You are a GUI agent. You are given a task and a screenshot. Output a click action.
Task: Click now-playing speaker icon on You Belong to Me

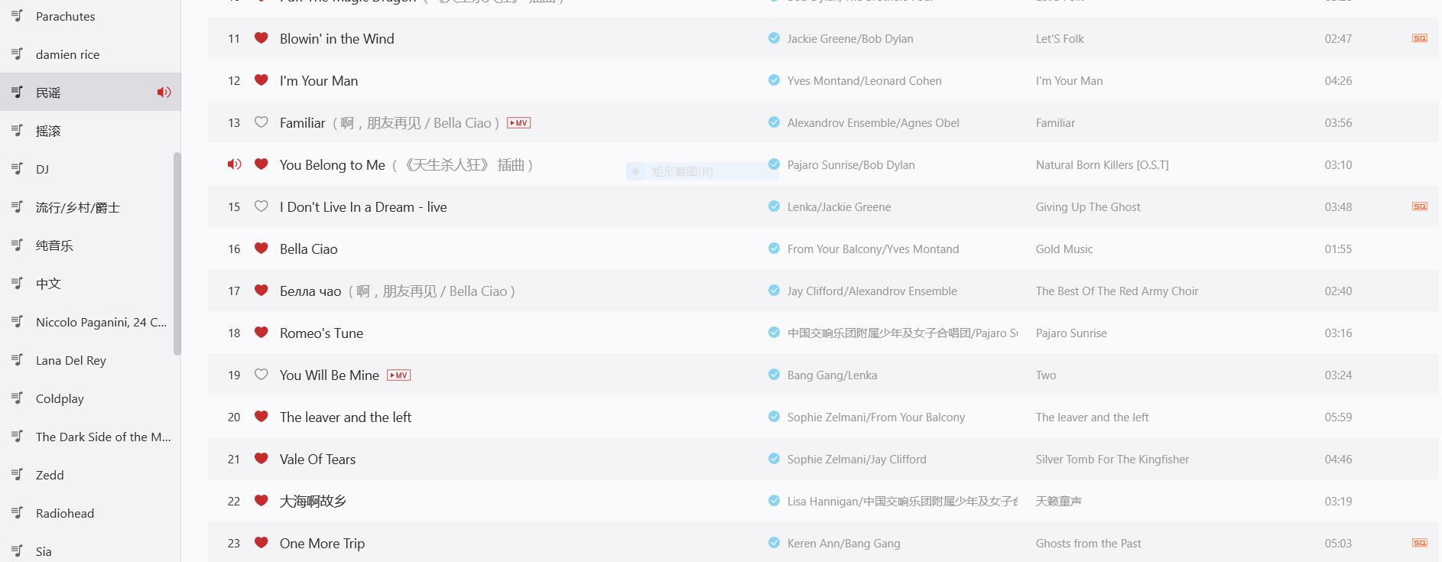point(234,164)
